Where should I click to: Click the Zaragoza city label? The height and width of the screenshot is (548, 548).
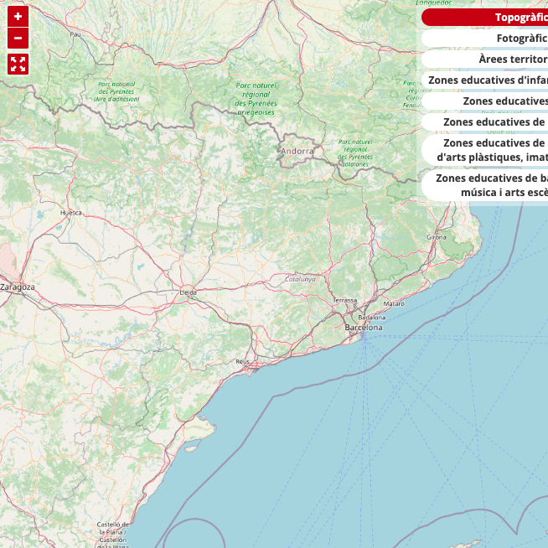[x=18, y=287]
